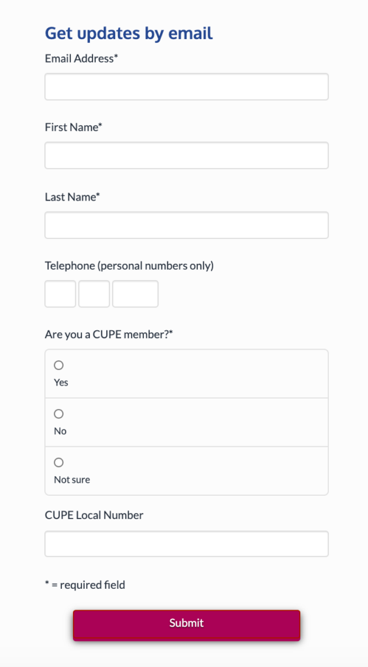Select the Last Name input field
Viewport: 368px width, 667px height.
tap(186, 225)
